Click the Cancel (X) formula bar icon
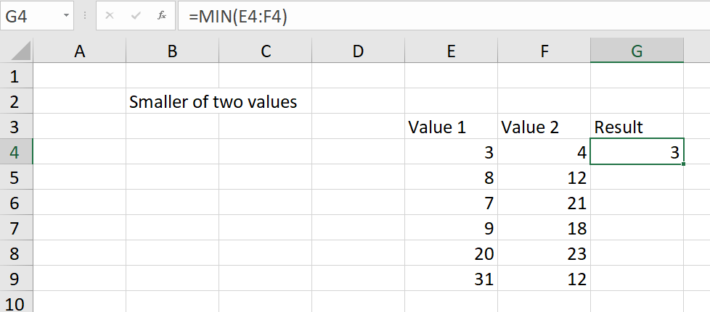Screen dimensions: 710x312 (109, 16)
